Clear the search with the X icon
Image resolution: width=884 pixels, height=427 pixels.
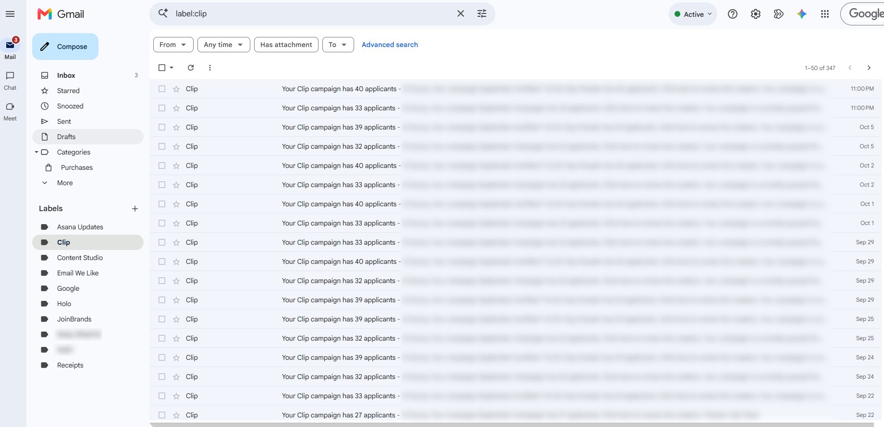461,13
